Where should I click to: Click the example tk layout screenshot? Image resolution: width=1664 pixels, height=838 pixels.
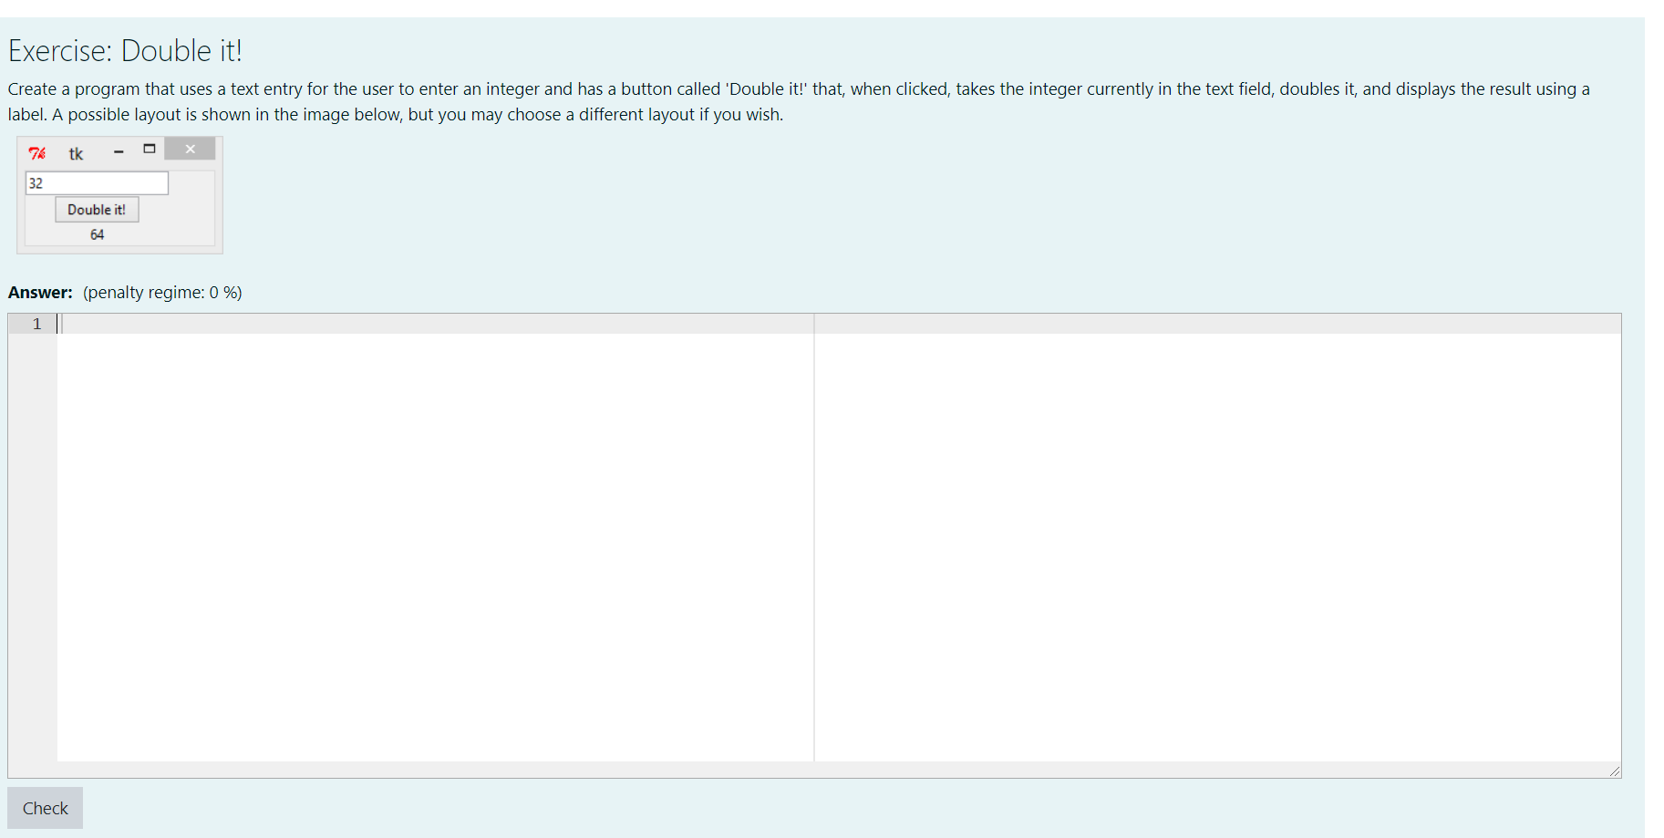[119, 195]
